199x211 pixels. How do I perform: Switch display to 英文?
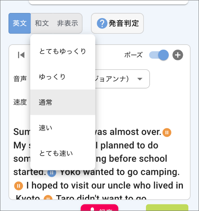[20, 23]
